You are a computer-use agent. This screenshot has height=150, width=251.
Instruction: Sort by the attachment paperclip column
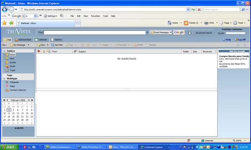tap(75, 51)
